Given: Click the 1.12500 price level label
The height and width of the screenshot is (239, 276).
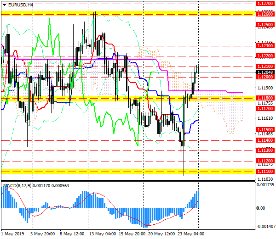Looking at the screenshot, I should coord(265,24).
